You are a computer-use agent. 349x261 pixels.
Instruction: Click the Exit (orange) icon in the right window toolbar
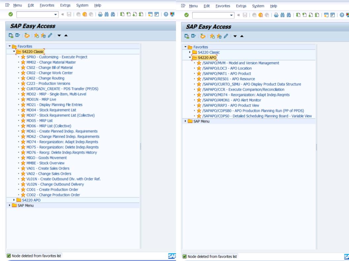click(x=261, y=15)
